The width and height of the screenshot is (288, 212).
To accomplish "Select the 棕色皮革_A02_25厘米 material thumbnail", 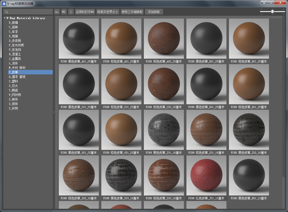I will 164,39.
